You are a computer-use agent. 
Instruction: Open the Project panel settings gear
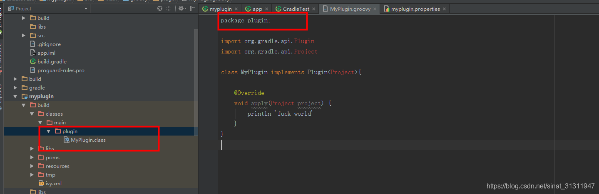click(181, 9)
